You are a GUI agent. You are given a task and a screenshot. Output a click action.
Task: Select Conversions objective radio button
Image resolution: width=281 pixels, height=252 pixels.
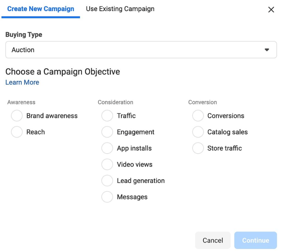198,116
